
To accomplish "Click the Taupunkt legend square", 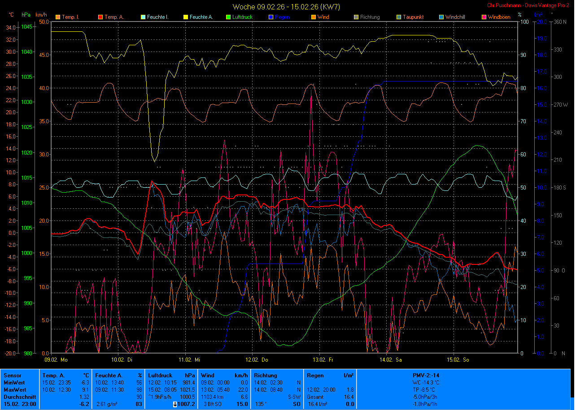I will (398, 17).
